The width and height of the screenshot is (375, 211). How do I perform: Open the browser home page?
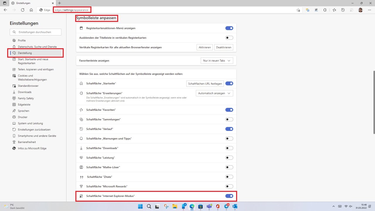tap(31, 10)
